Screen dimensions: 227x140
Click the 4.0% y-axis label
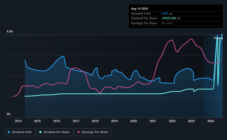pos(10,31)
